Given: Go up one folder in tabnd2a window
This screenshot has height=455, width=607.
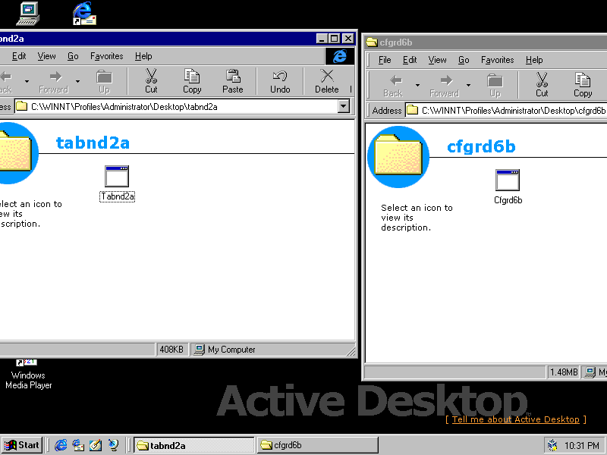Looking at the screenshot, I should (104, 81).
